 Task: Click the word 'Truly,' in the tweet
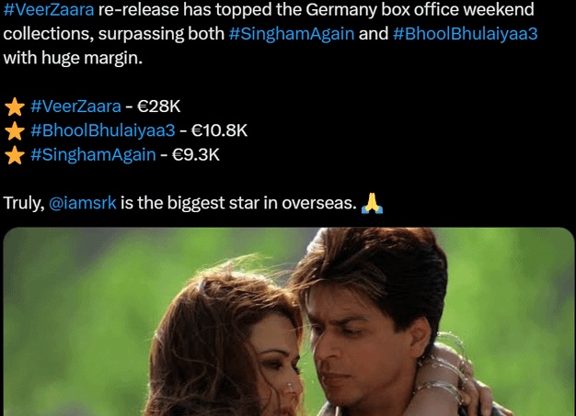pyautogui.click(x=24, y=203)
